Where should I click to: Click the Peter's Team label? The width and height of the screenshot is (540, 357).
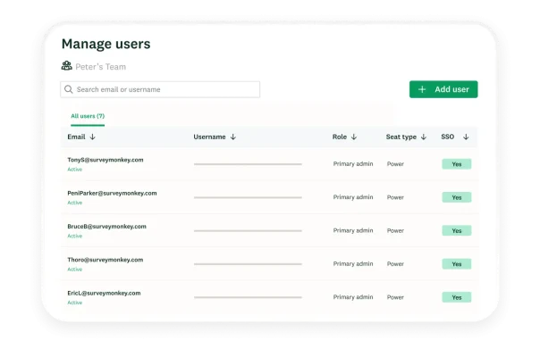(100, 67)
